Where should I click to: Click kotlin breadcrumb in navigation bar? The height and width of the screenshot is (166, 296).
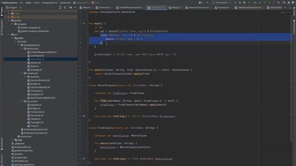coord(37,3)
